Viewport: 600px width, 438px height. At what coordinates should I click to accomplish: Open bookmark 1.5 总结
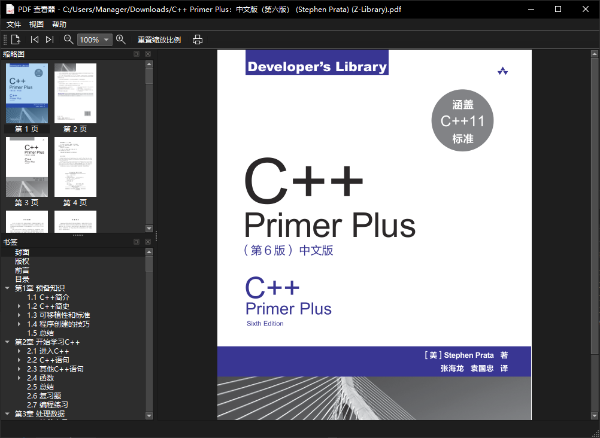pyautogui.click(x=41, y=333)
